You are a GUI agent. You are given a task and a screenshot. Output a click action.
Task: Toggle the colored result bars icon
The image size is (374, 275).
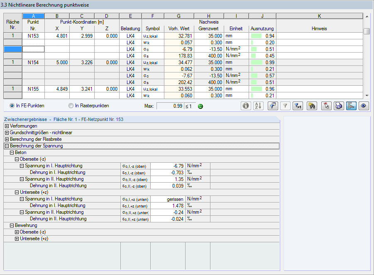[351, 106]
